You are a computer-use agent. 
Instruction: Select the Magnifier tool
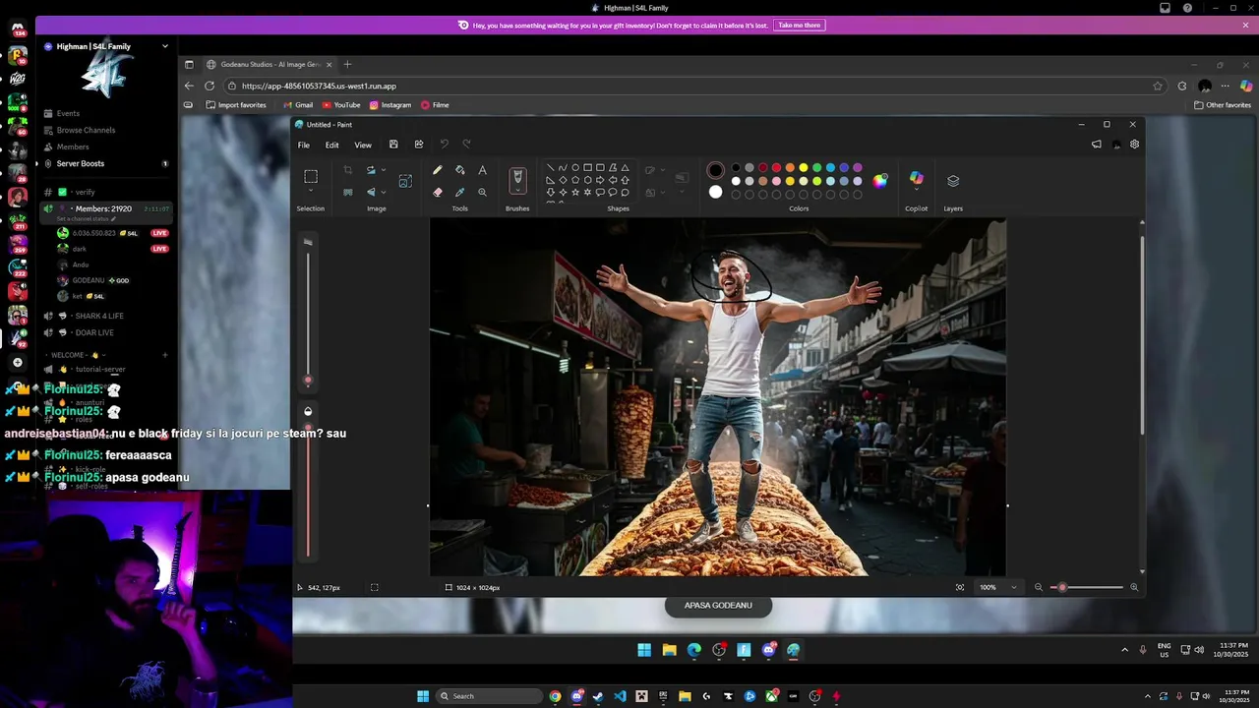pyautogui.click(x=482, y=193)
